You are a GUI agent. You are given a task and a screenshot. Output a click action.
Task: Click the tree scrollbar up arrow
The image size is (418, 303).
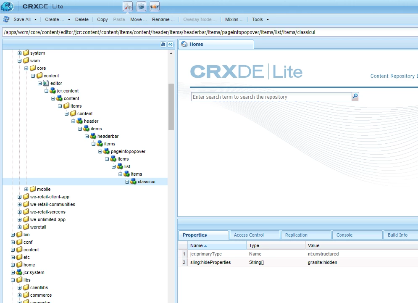pos(171,53)
